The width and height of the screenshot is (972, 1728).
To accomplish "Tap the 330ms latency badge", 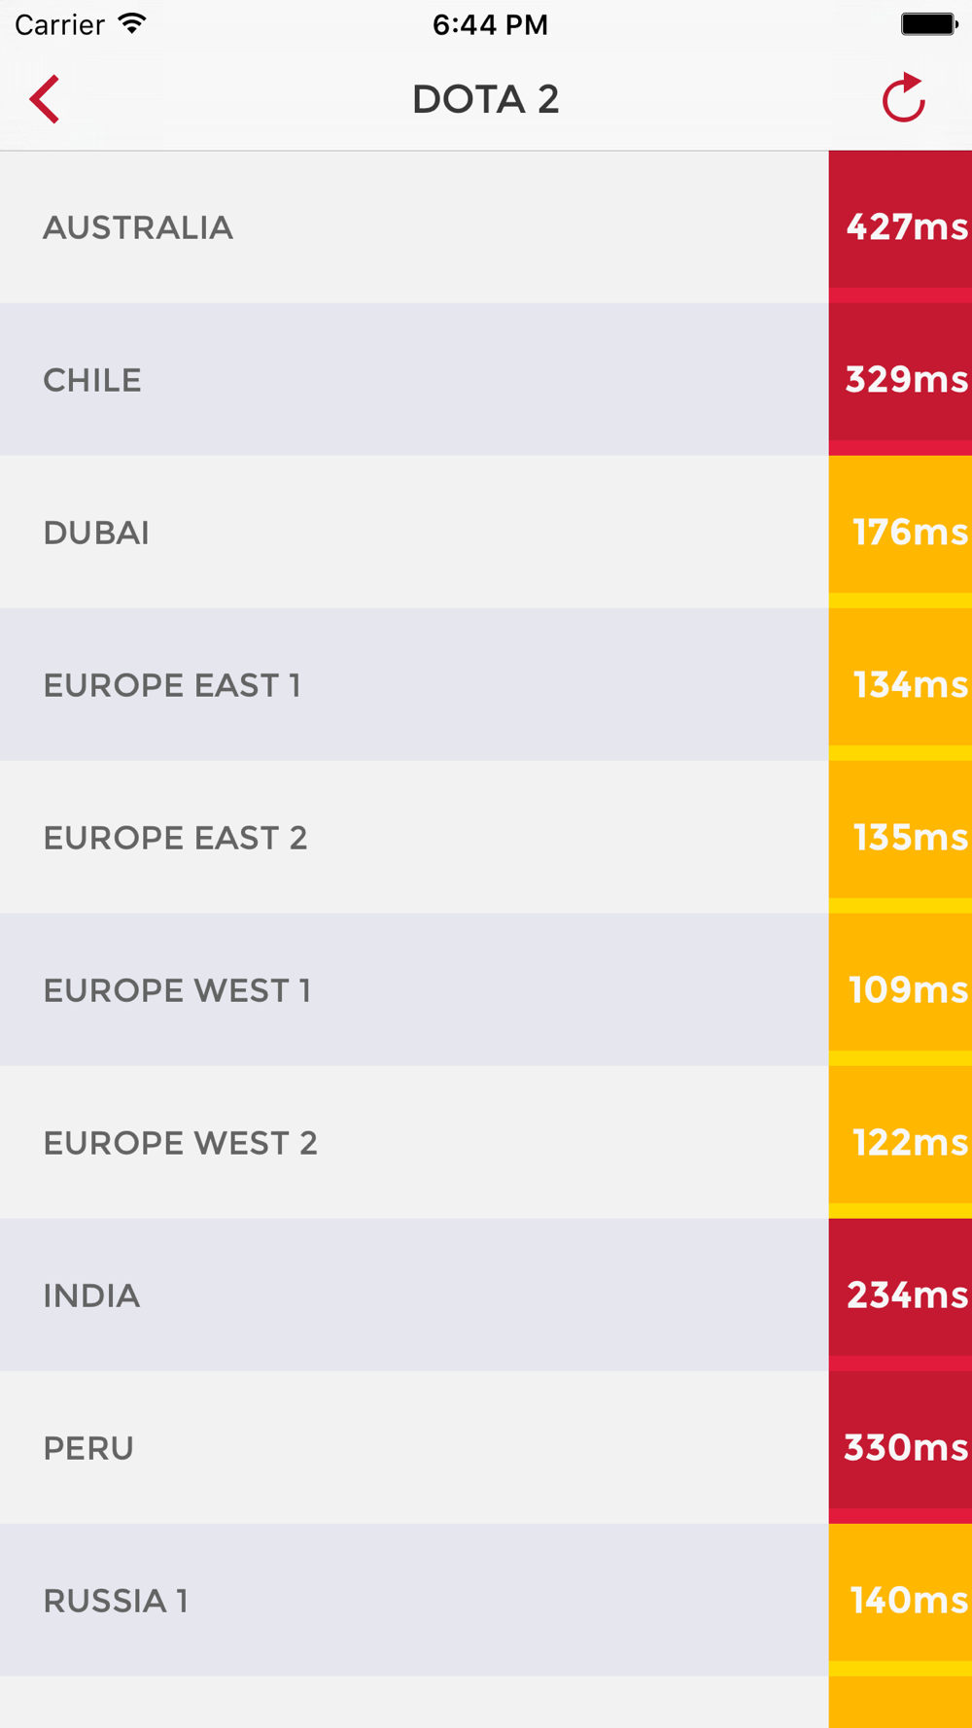I will pyautogui.click(x=900, y=1448).
